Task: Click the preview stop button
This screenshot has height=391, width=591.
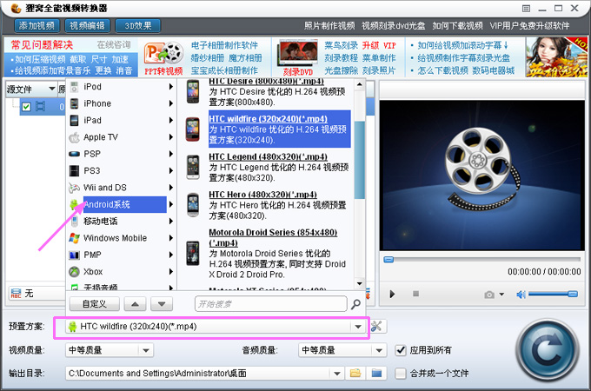Action: tap(415, 294)
